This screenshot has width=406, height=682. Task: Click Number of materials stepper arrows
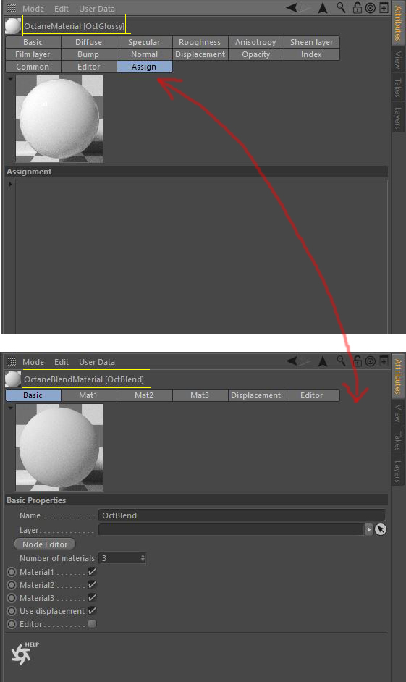tap(143, 558)
